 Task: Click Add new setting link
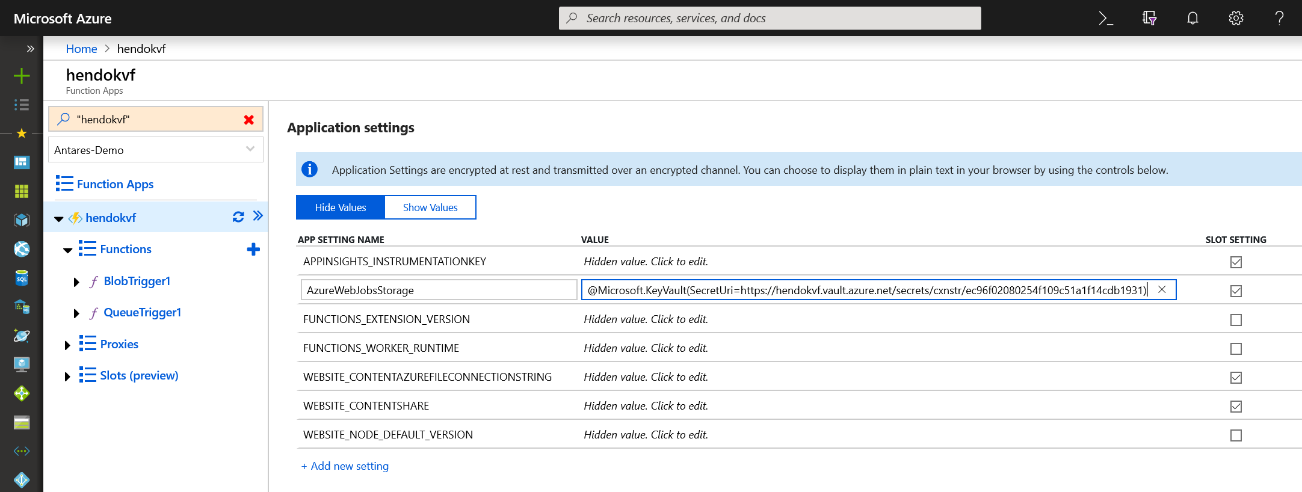[x=345, y=466]
